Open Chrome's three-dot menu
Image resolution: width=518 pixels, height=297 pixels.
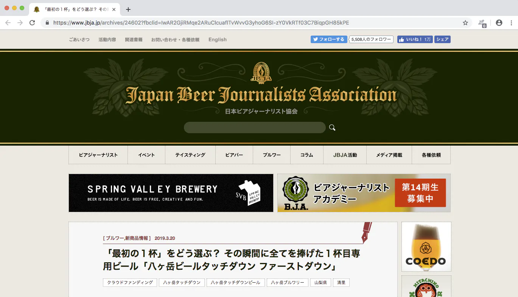tap(511, 23)
